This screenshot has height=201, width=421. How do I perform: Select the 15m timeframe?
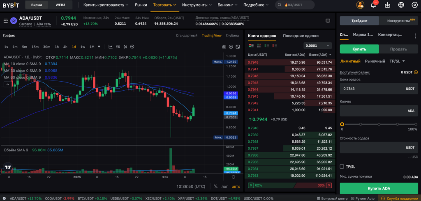tap(35, 47)
